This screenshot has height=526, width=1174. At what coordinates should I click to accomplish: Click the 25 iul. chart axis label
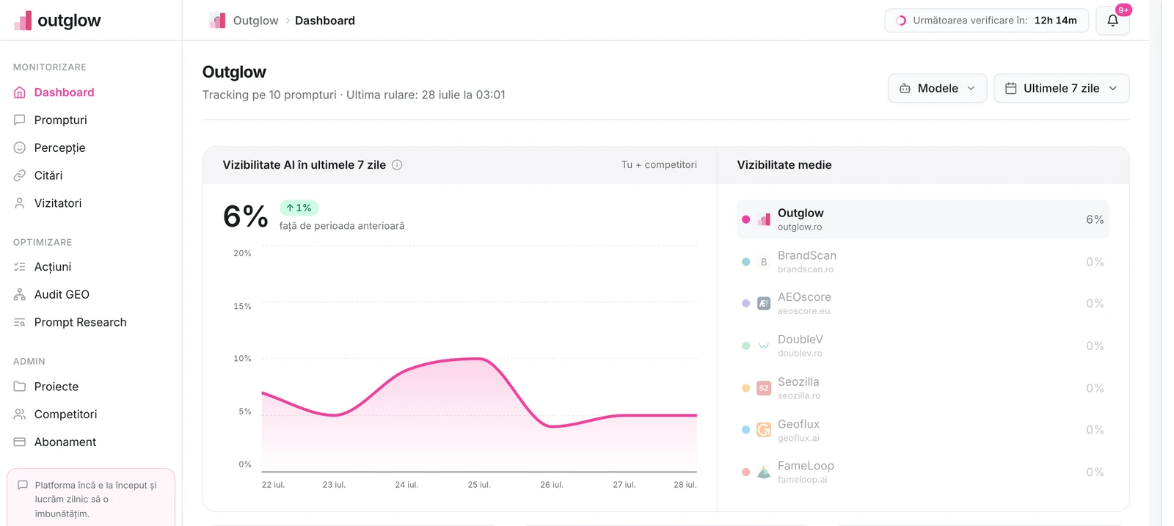pos(479,485)
